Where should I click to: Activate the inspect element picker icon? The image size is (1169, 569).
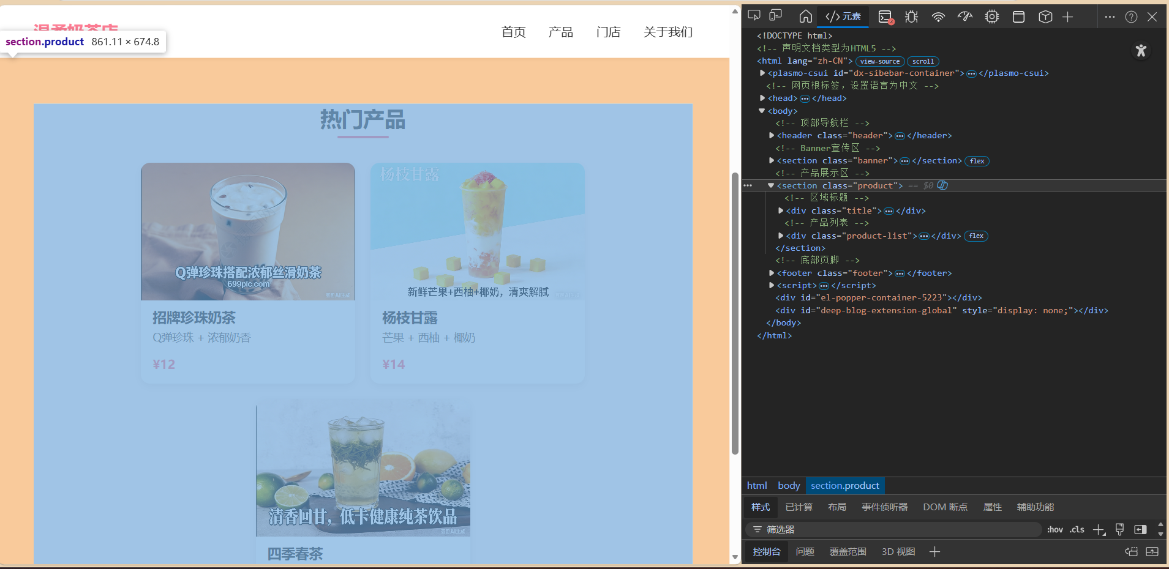(754, 16)
